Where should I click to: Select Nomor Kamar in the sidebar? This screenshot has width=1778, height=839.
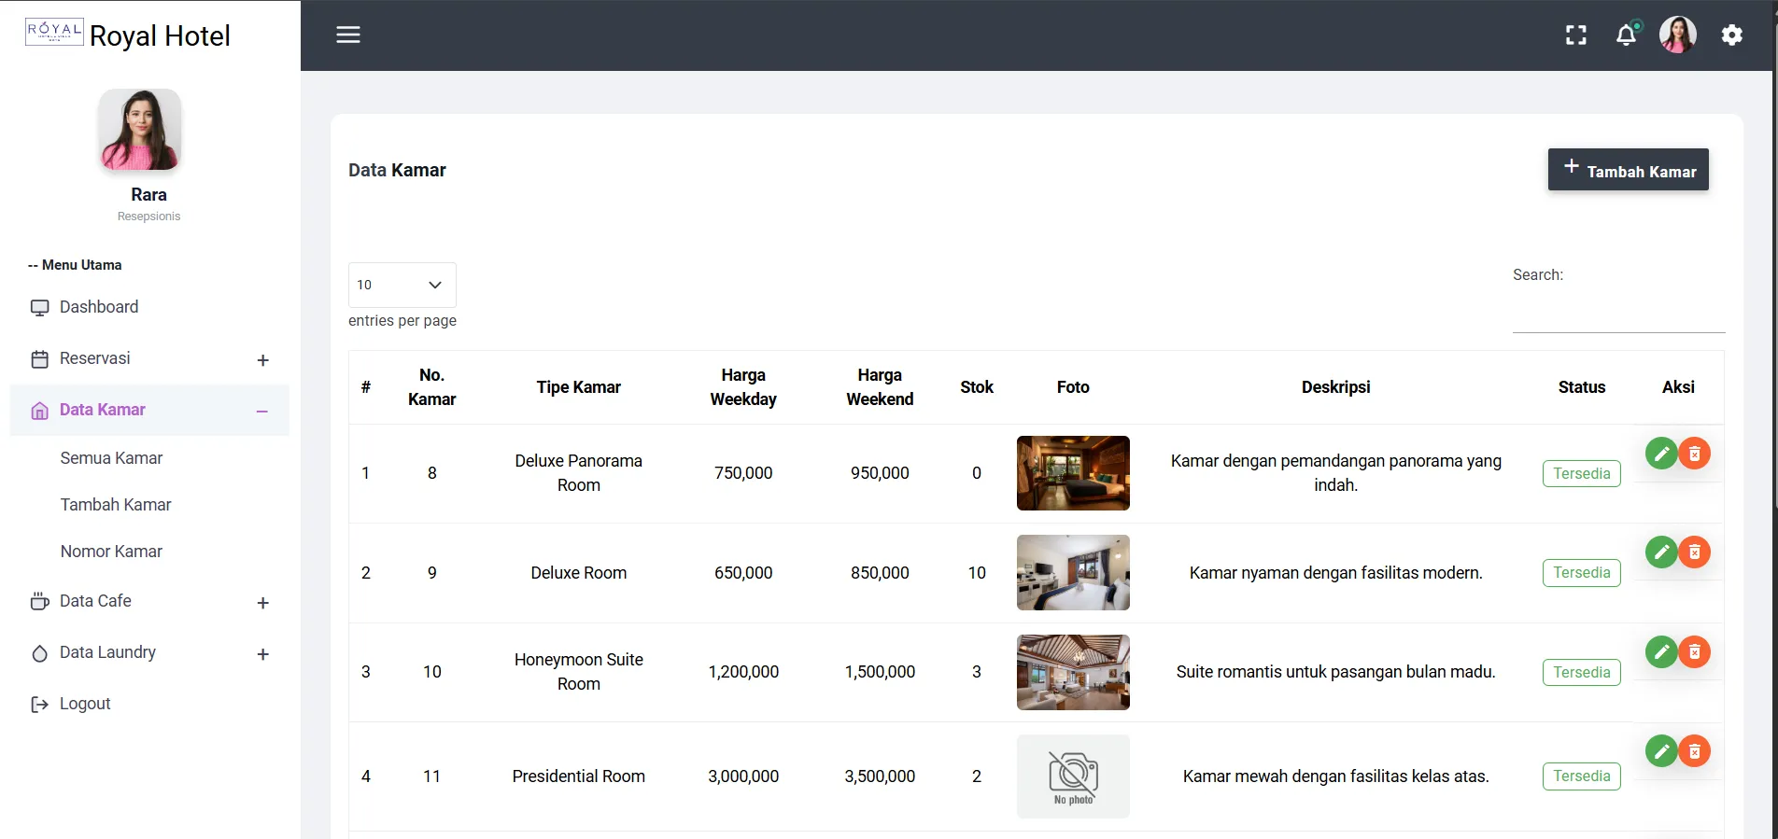point(111,552)
